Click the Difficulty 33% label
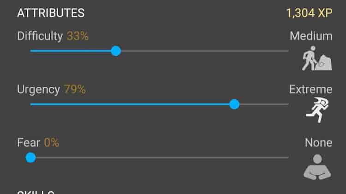Screen dimensions: 346x194 coord(53,36)
